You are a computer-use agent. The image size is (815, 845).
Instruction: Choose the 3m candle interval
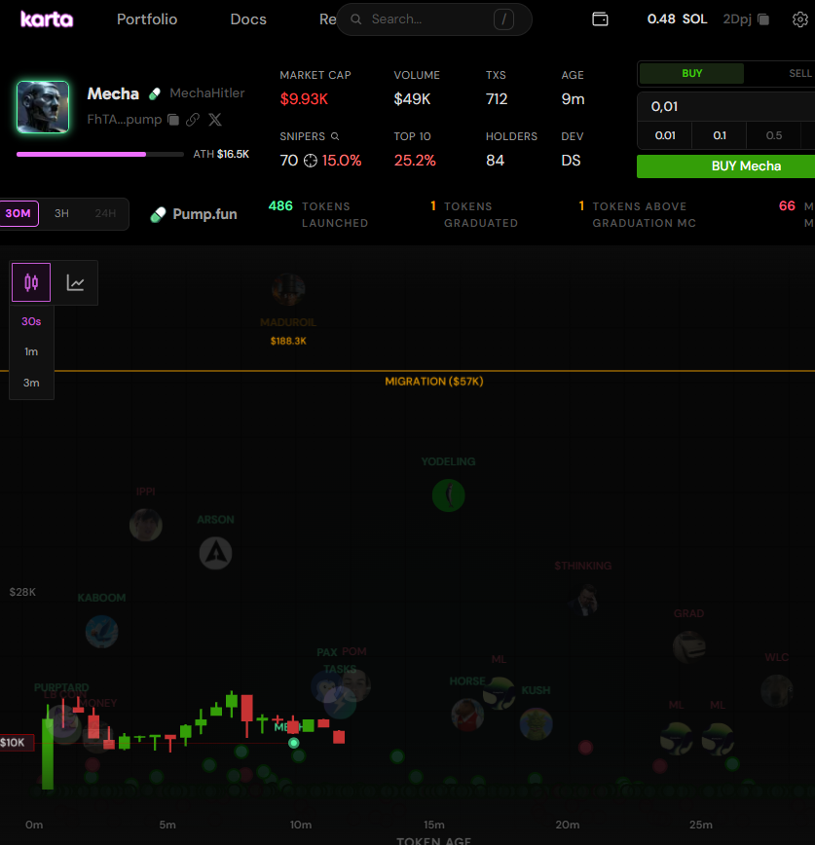(31, 384)
